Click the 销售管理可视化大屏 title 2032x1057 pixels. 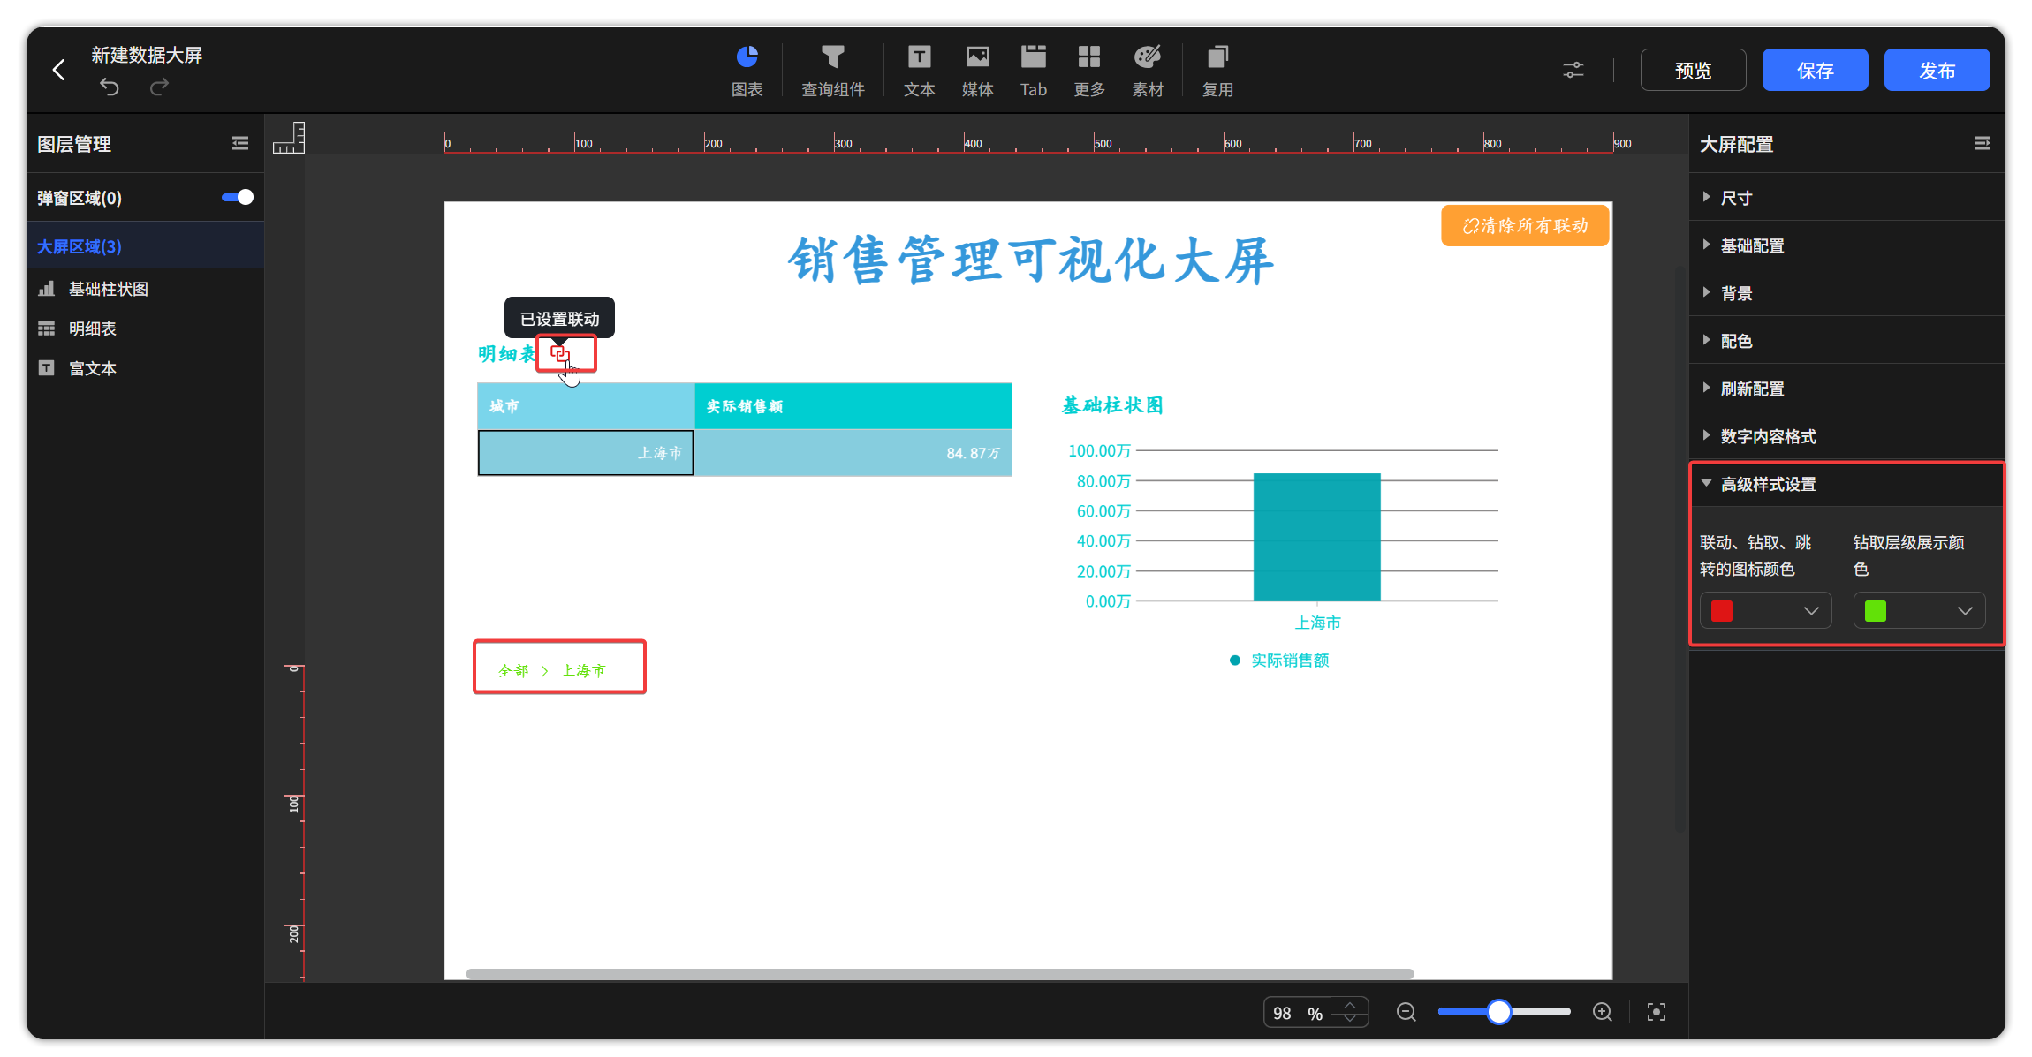pos(1030,260)
